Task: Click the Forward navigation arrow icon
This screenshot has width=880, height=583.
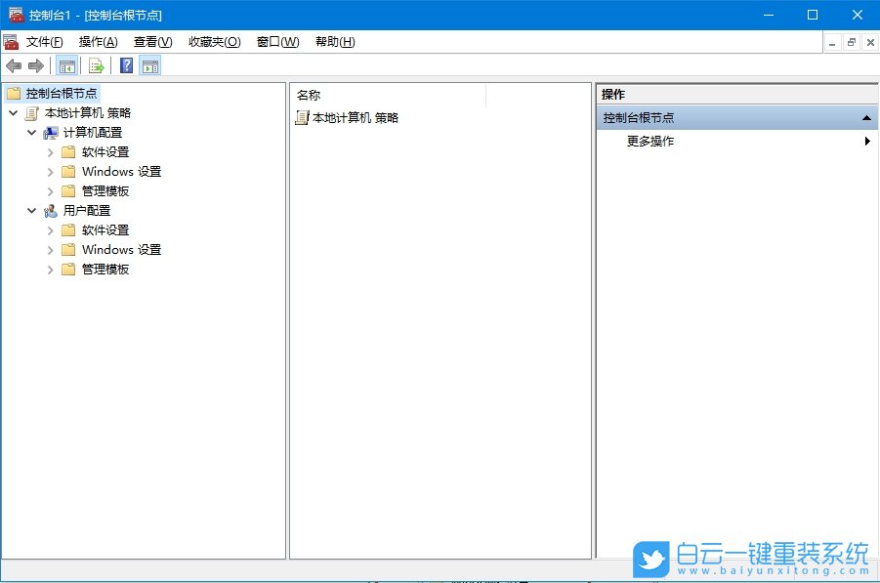Action: (34, 65)
